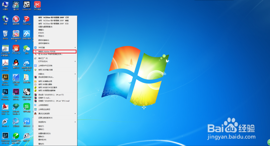Choose 使用 360进行木马云查杀
Screen dimensions: 270x146
[x=55, y=88]
